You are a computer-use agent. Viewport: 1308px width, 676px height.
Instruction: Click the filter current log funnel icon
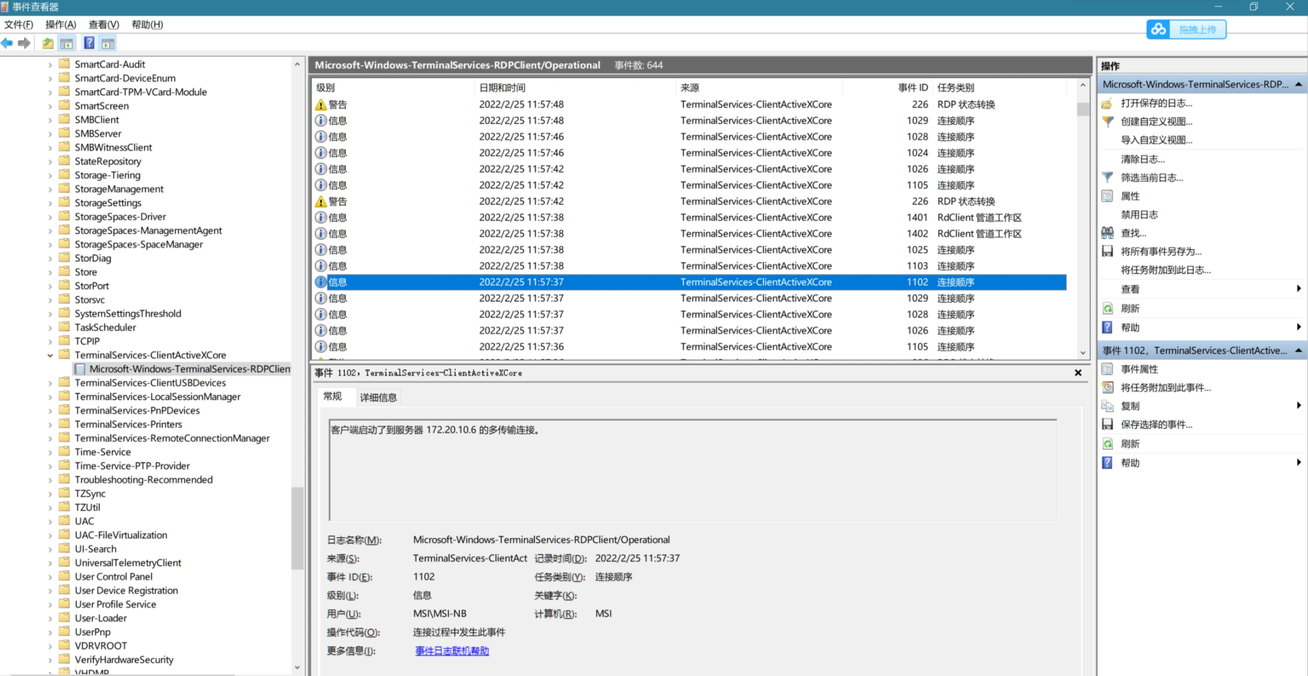click(1107, 178)
